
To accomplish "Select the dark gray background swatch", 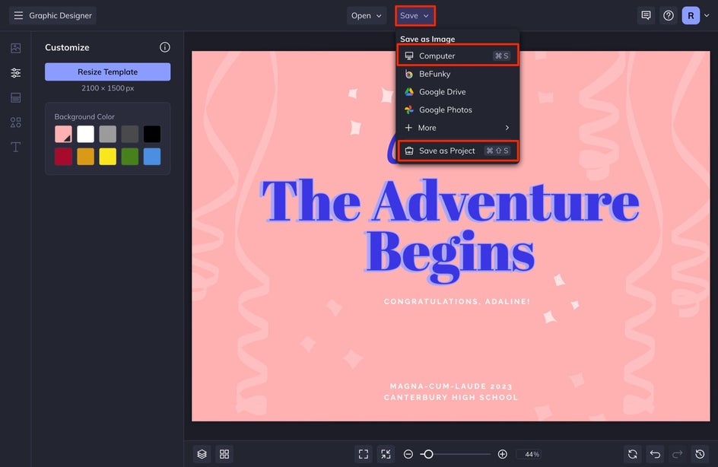I will (129, 134).
